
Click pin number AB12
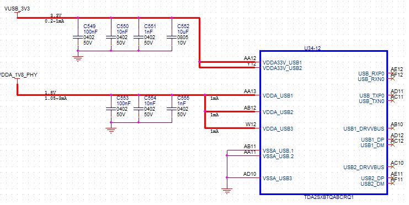coord(250,107)
